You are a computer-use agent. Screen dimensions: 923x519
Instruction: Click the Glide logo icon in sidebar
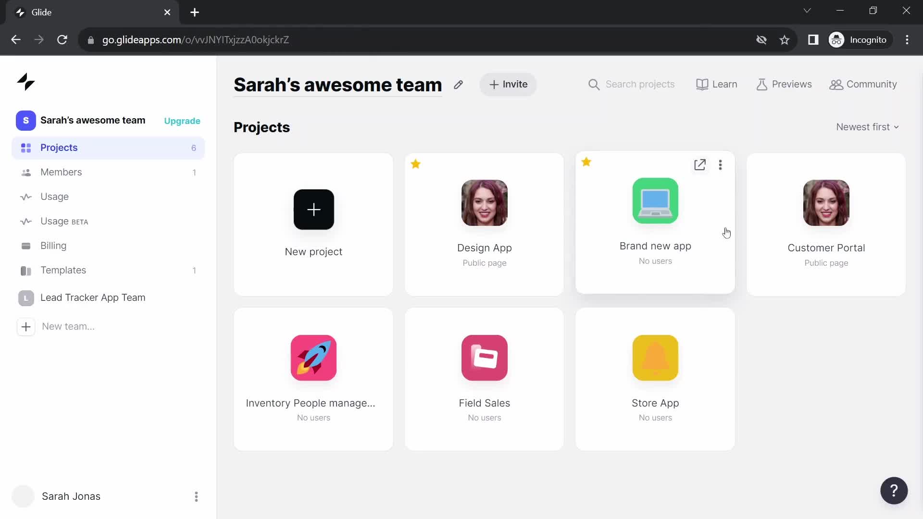pyautogui.click(x=25, y=81)
